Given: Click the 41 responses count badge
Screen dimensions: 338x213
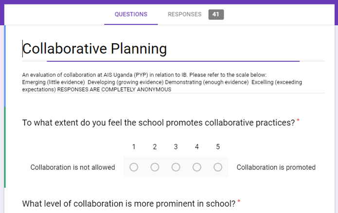Looking at the screenshot, I should [x=216, y=15].
